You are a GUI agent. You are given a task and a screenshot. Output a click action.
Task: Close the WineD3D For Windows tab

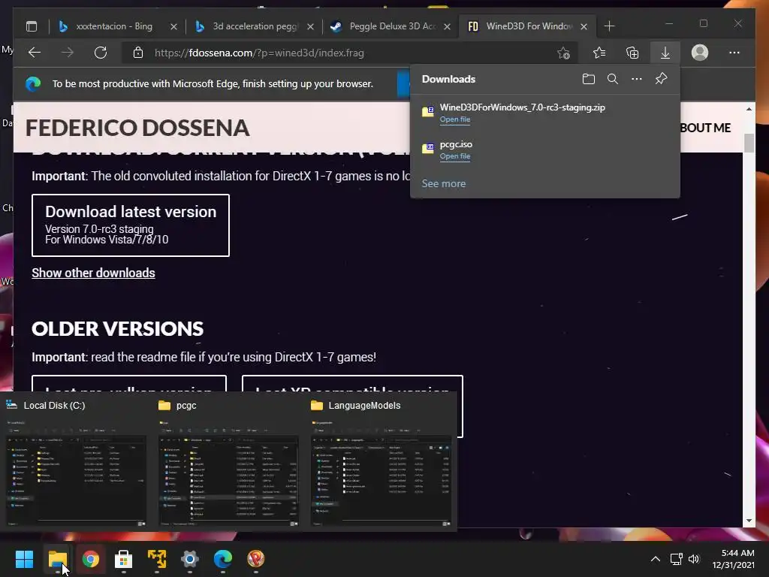coord(584,26)
